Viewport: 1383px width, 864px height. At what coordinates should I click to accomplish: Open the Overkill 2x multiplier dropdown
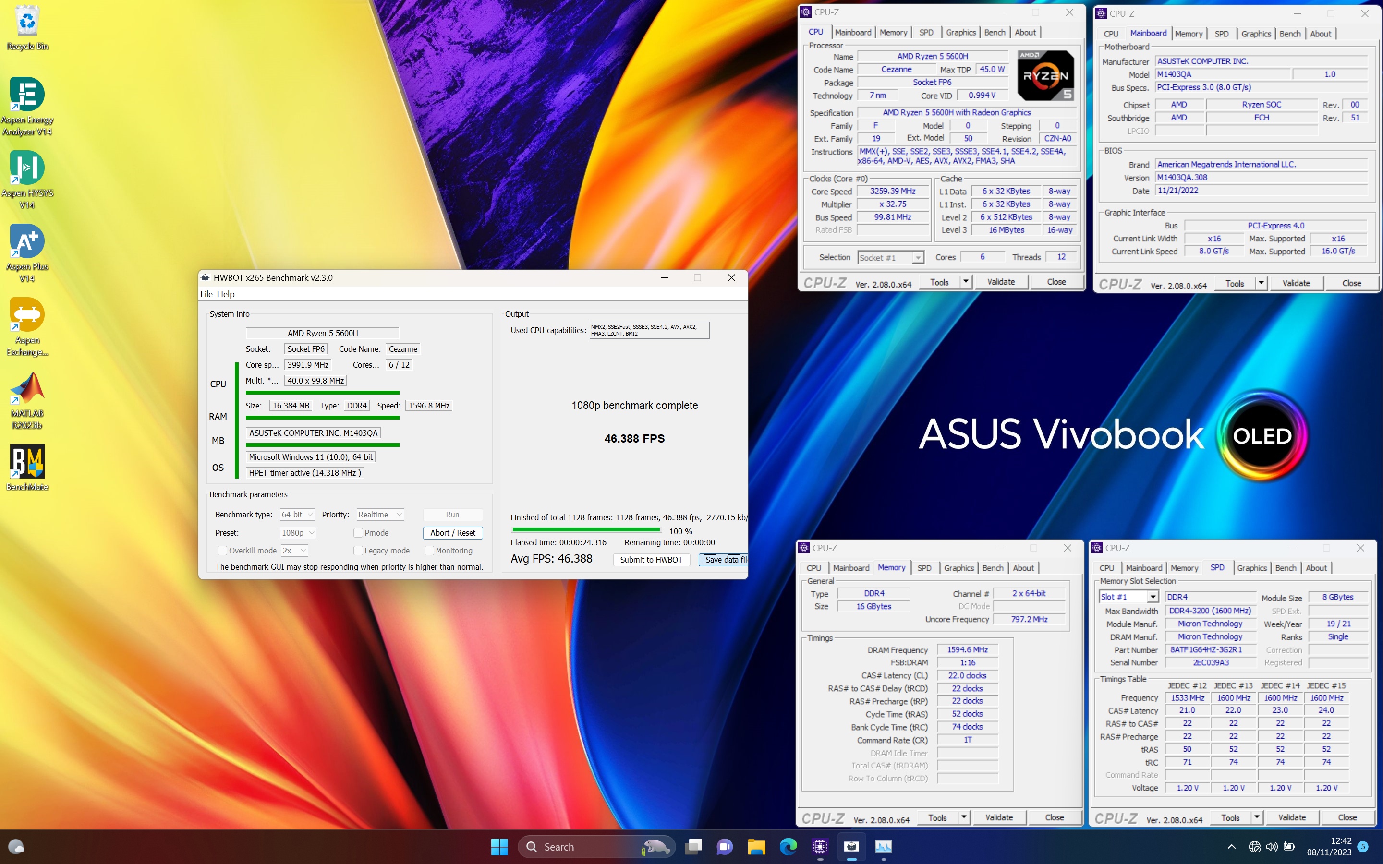pyautogui.click(x=295, y=550)
